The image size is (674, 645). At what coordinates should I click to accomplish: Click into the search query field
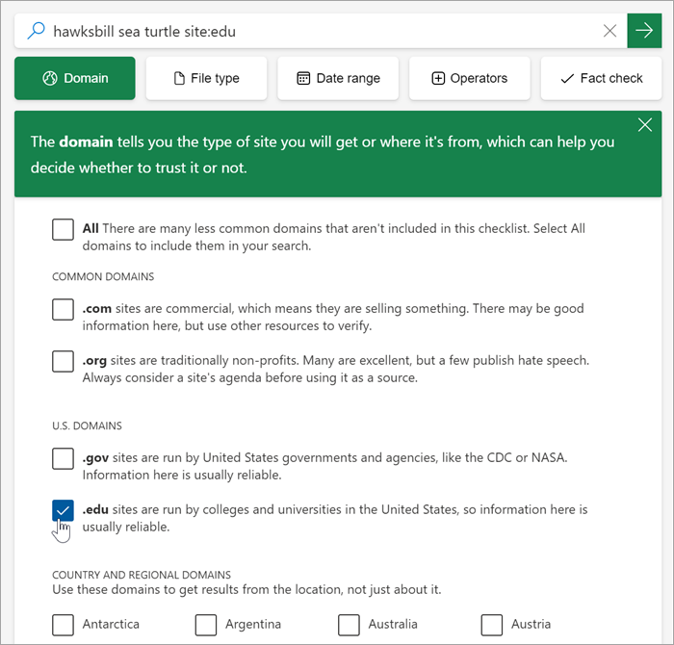click(x=323, y=31)
